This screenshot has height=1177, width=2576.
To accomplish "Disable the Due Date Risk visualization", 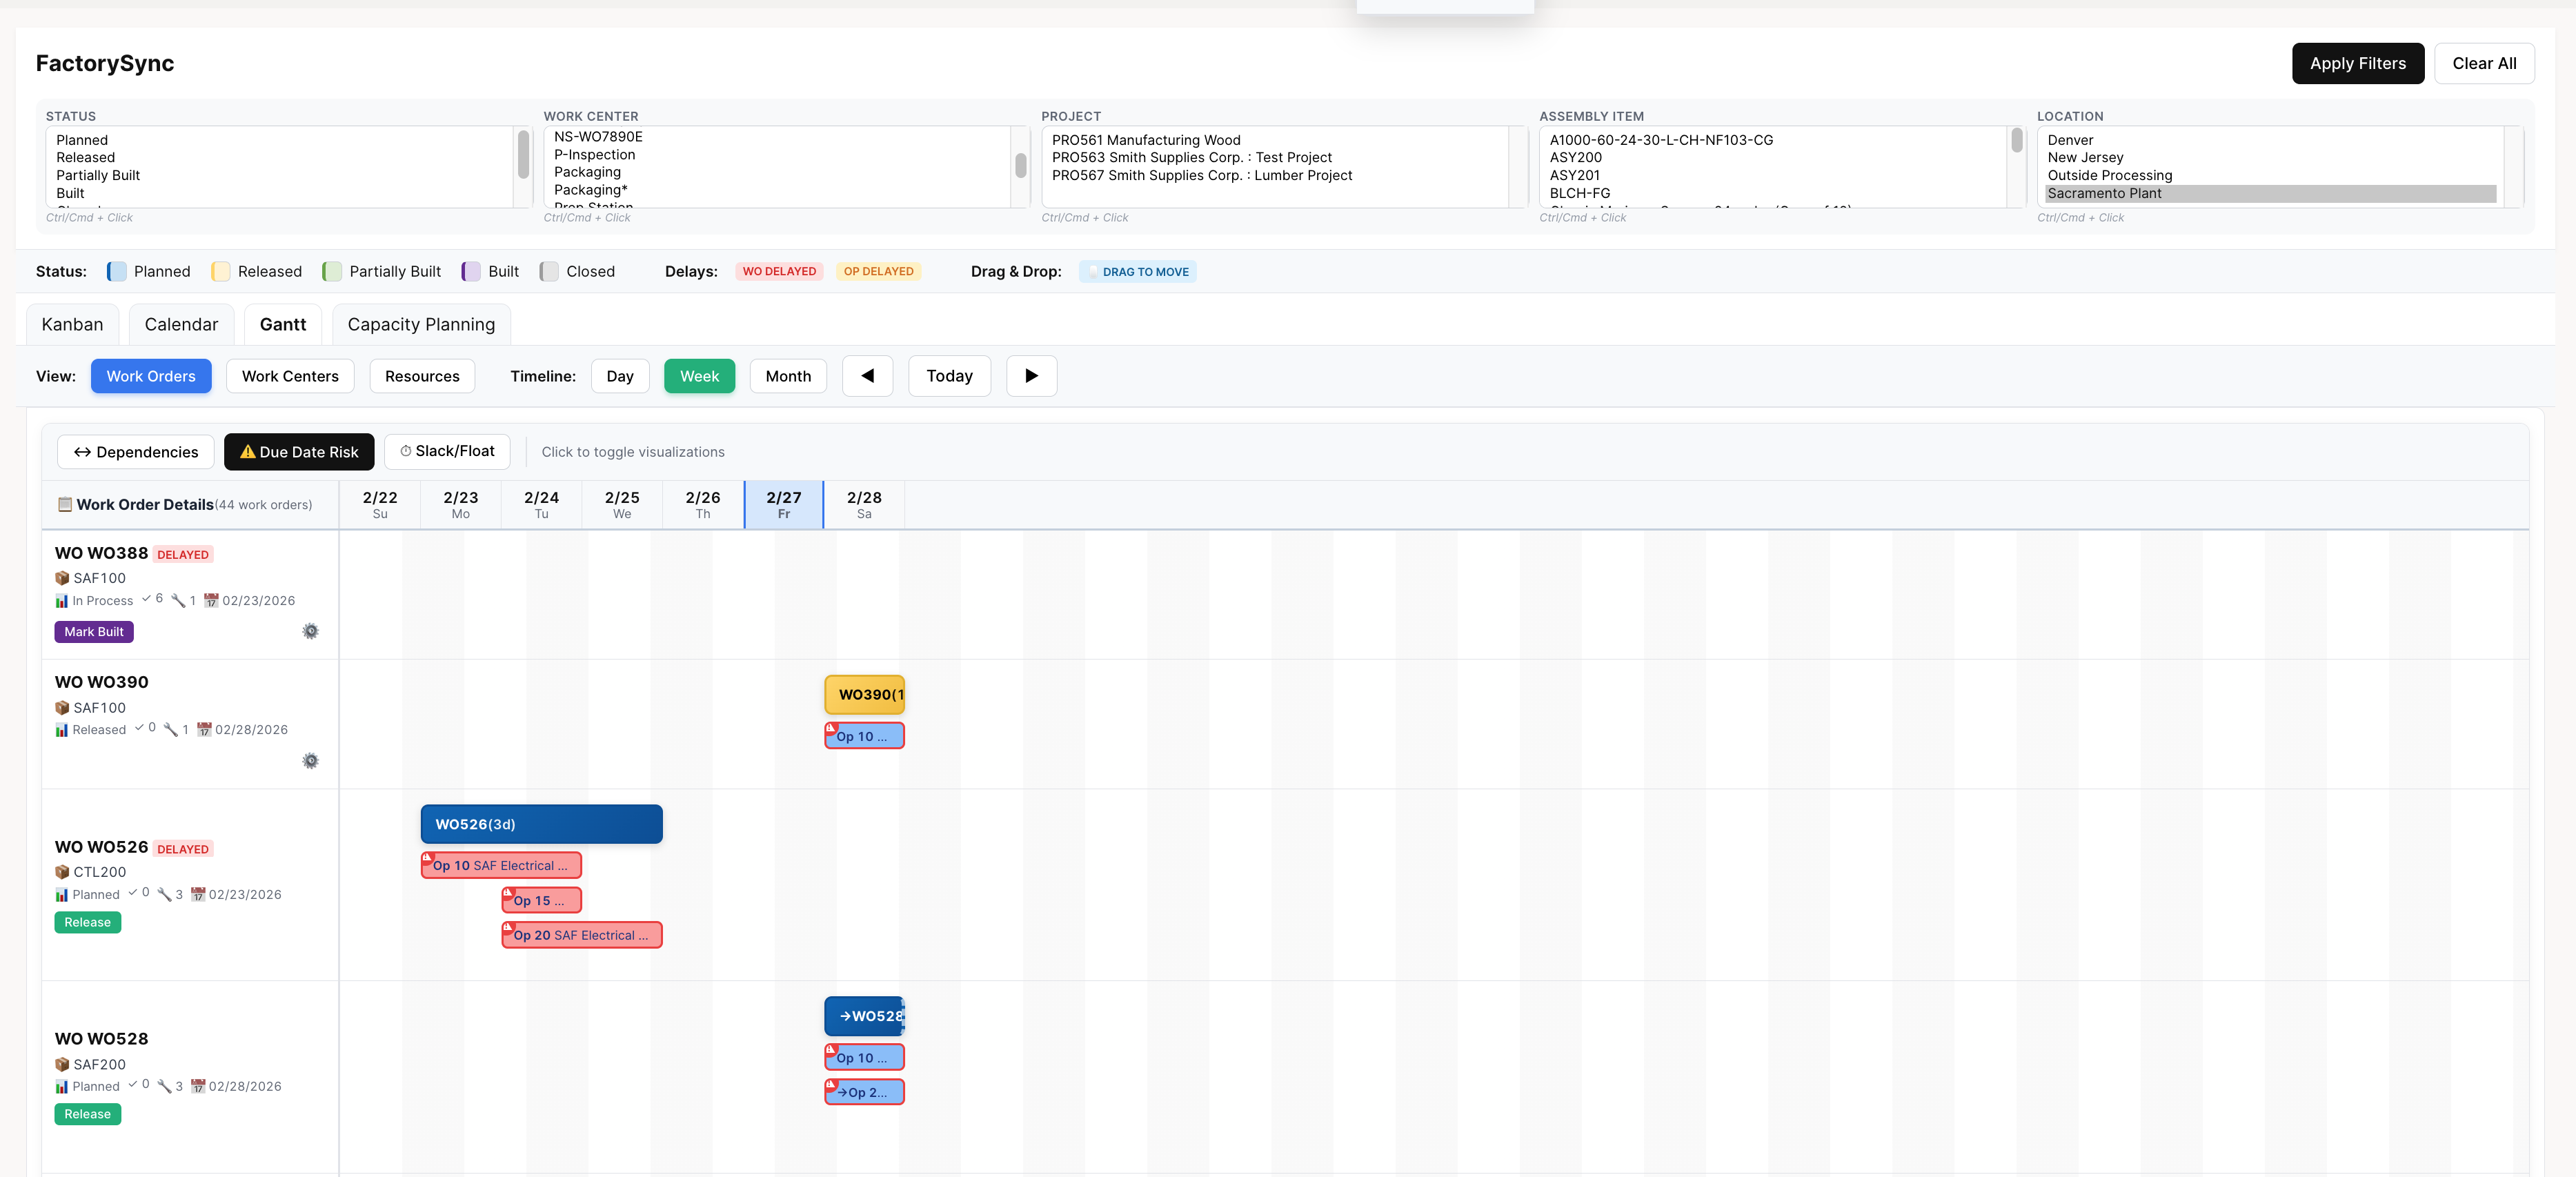I will pos(299,451).
